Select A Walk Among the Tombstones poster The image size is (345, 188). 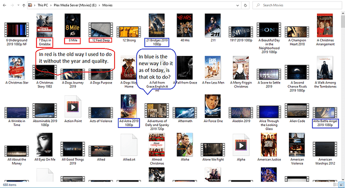325,67
